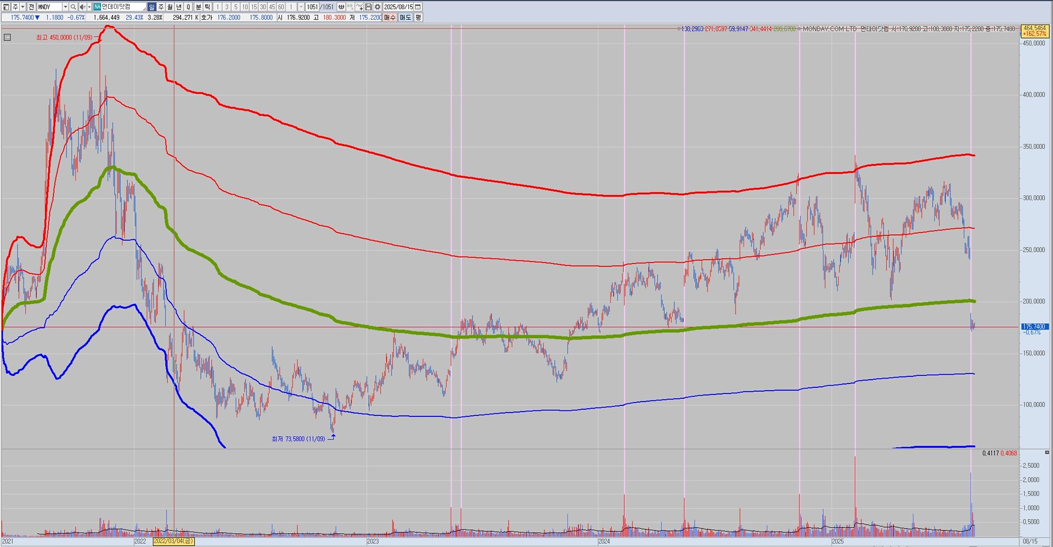Viewport: 1053px width, 547px height.
Task: Select the 30 interval button
Action: [x=263, y=7]
